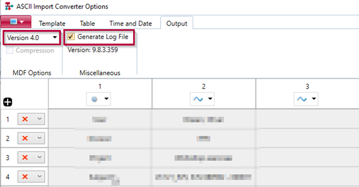Click the red X icon in row 3
The width and height of the screenshot is (359, 187).
[x=25, y=157]
